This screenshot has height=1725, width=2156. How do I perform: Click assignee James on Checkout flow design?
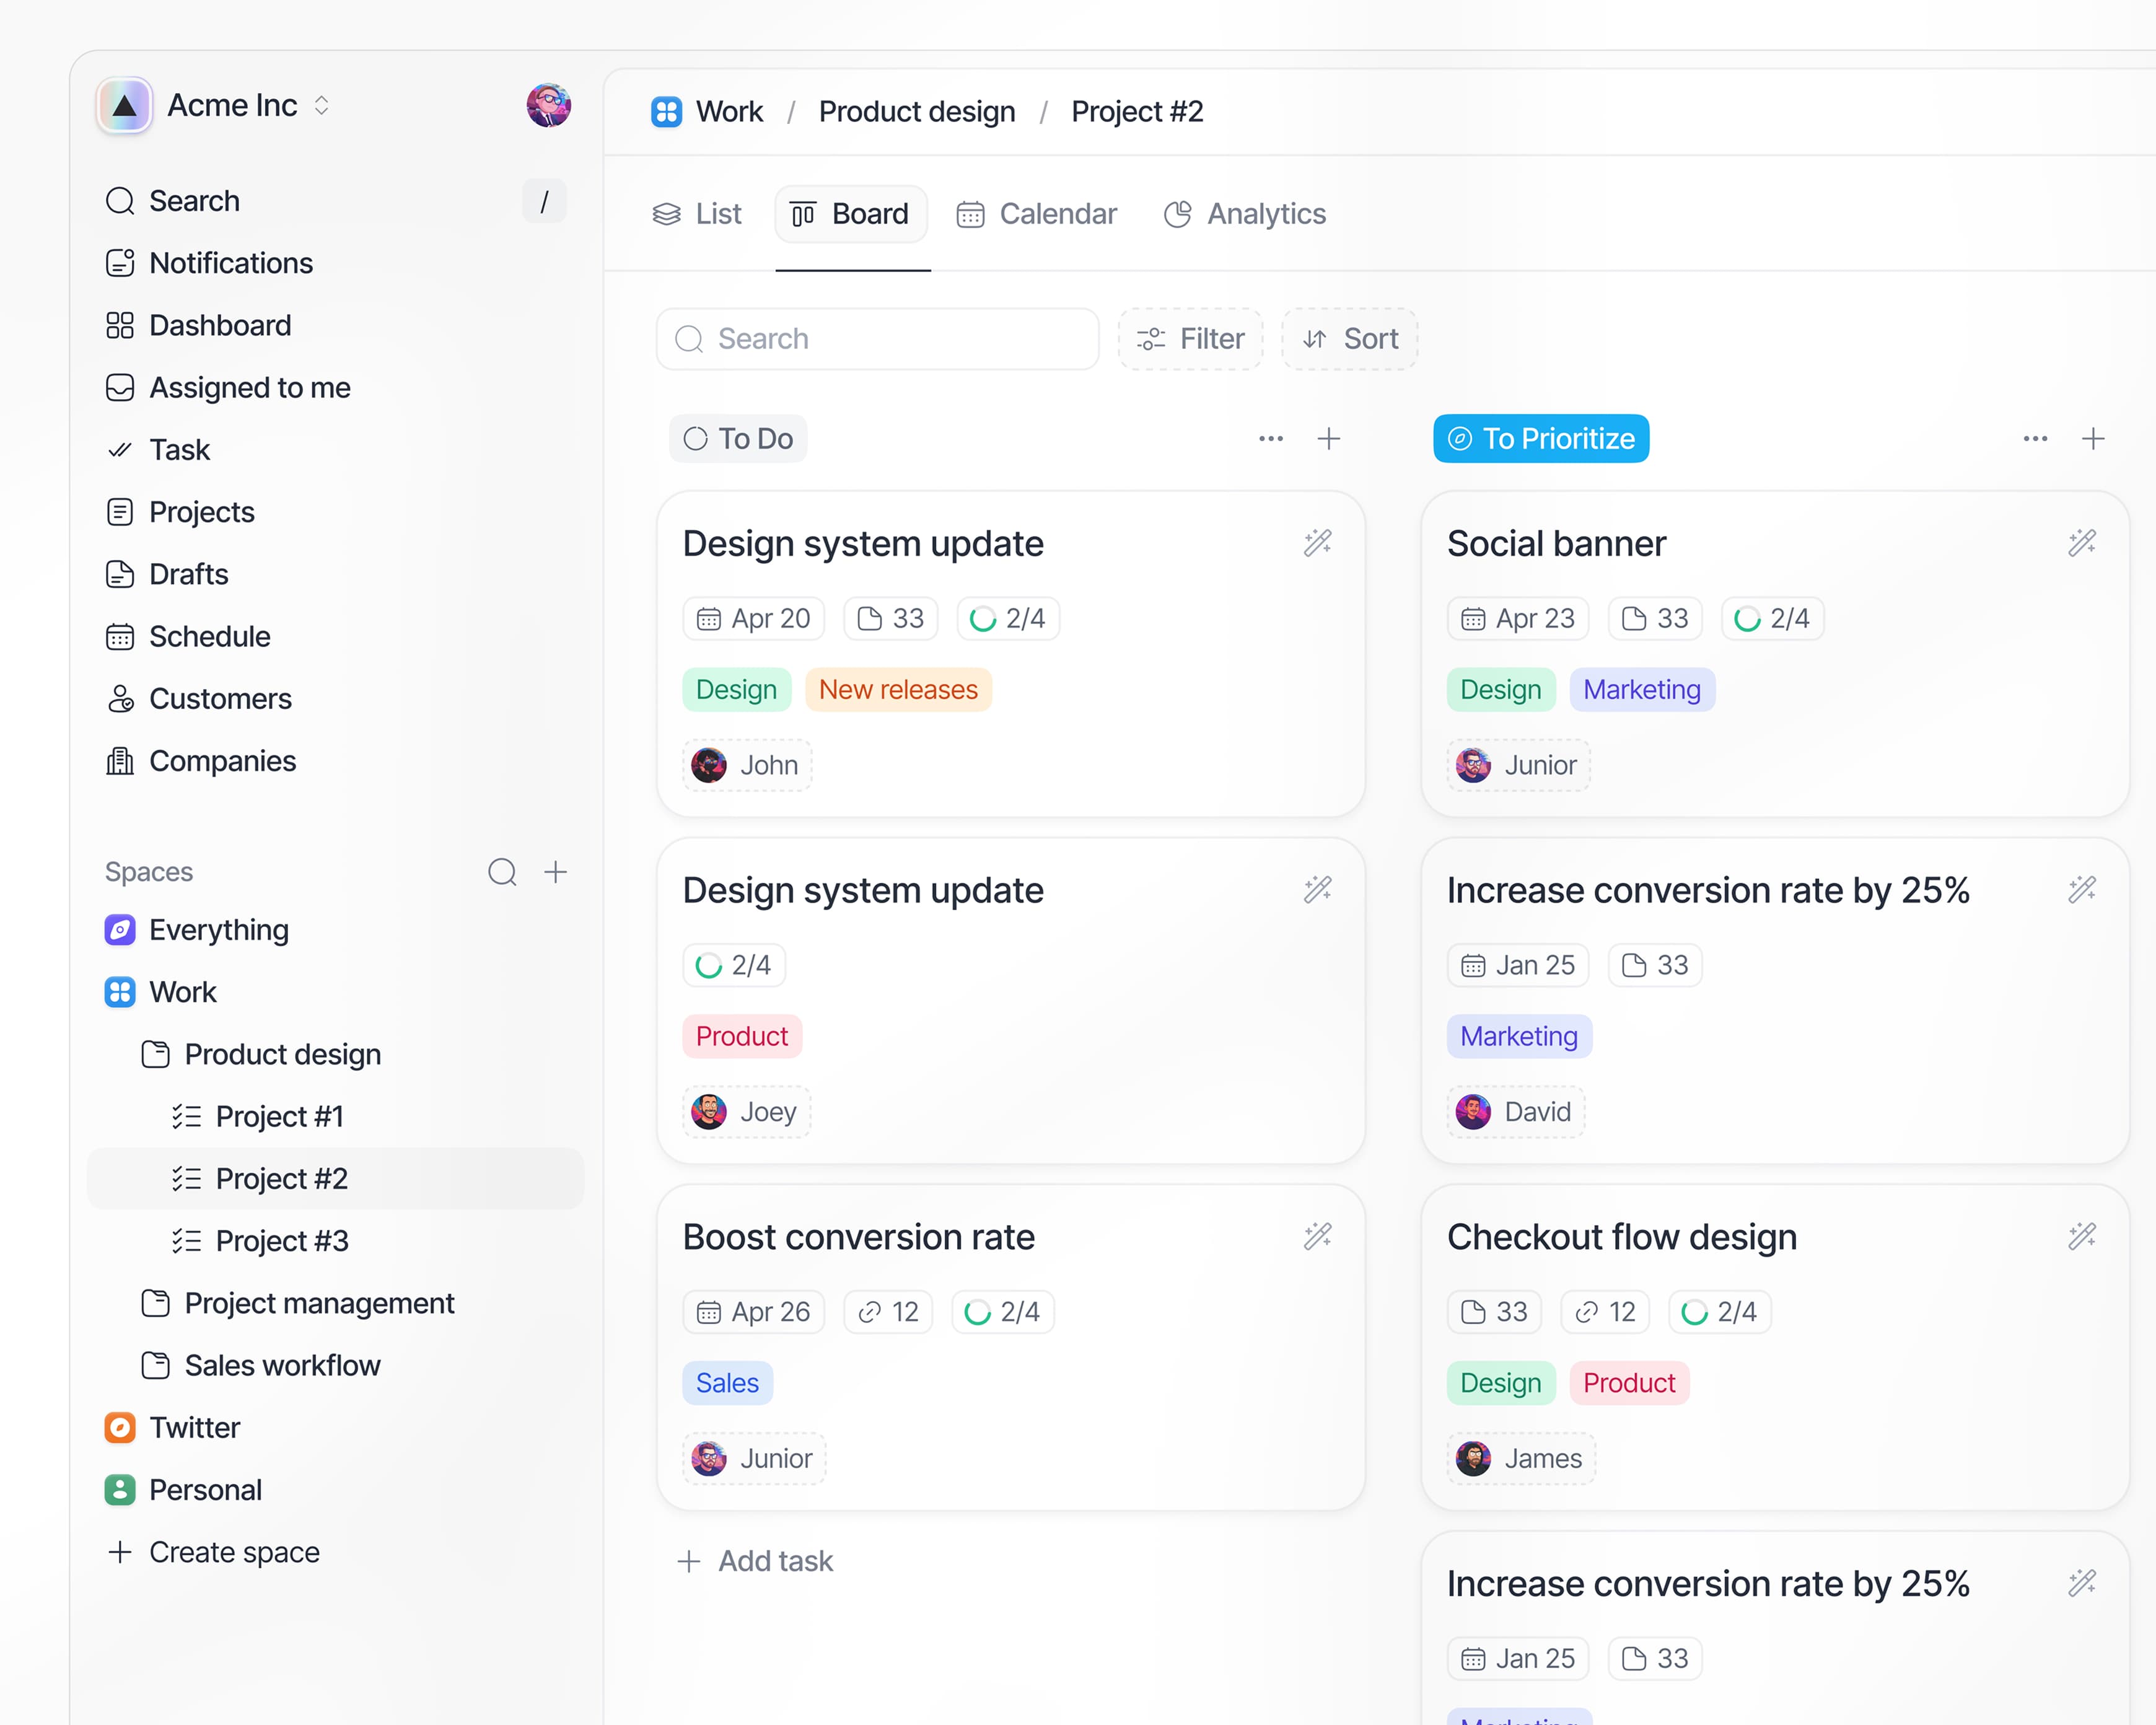[1521, 1459]
